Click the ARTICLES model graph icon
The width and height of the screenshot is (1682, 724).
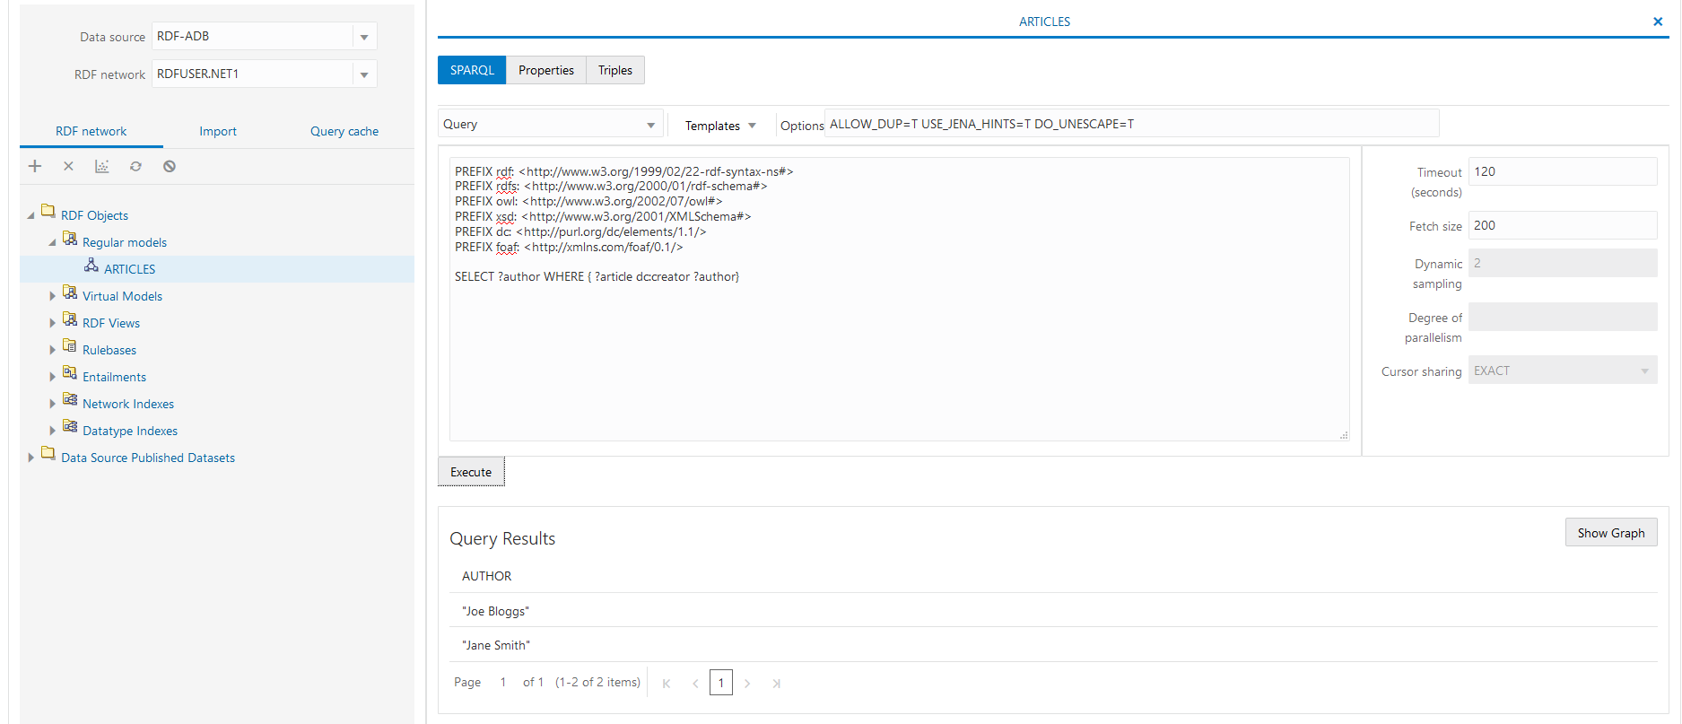pyautogui.click(x=92, y=265)
